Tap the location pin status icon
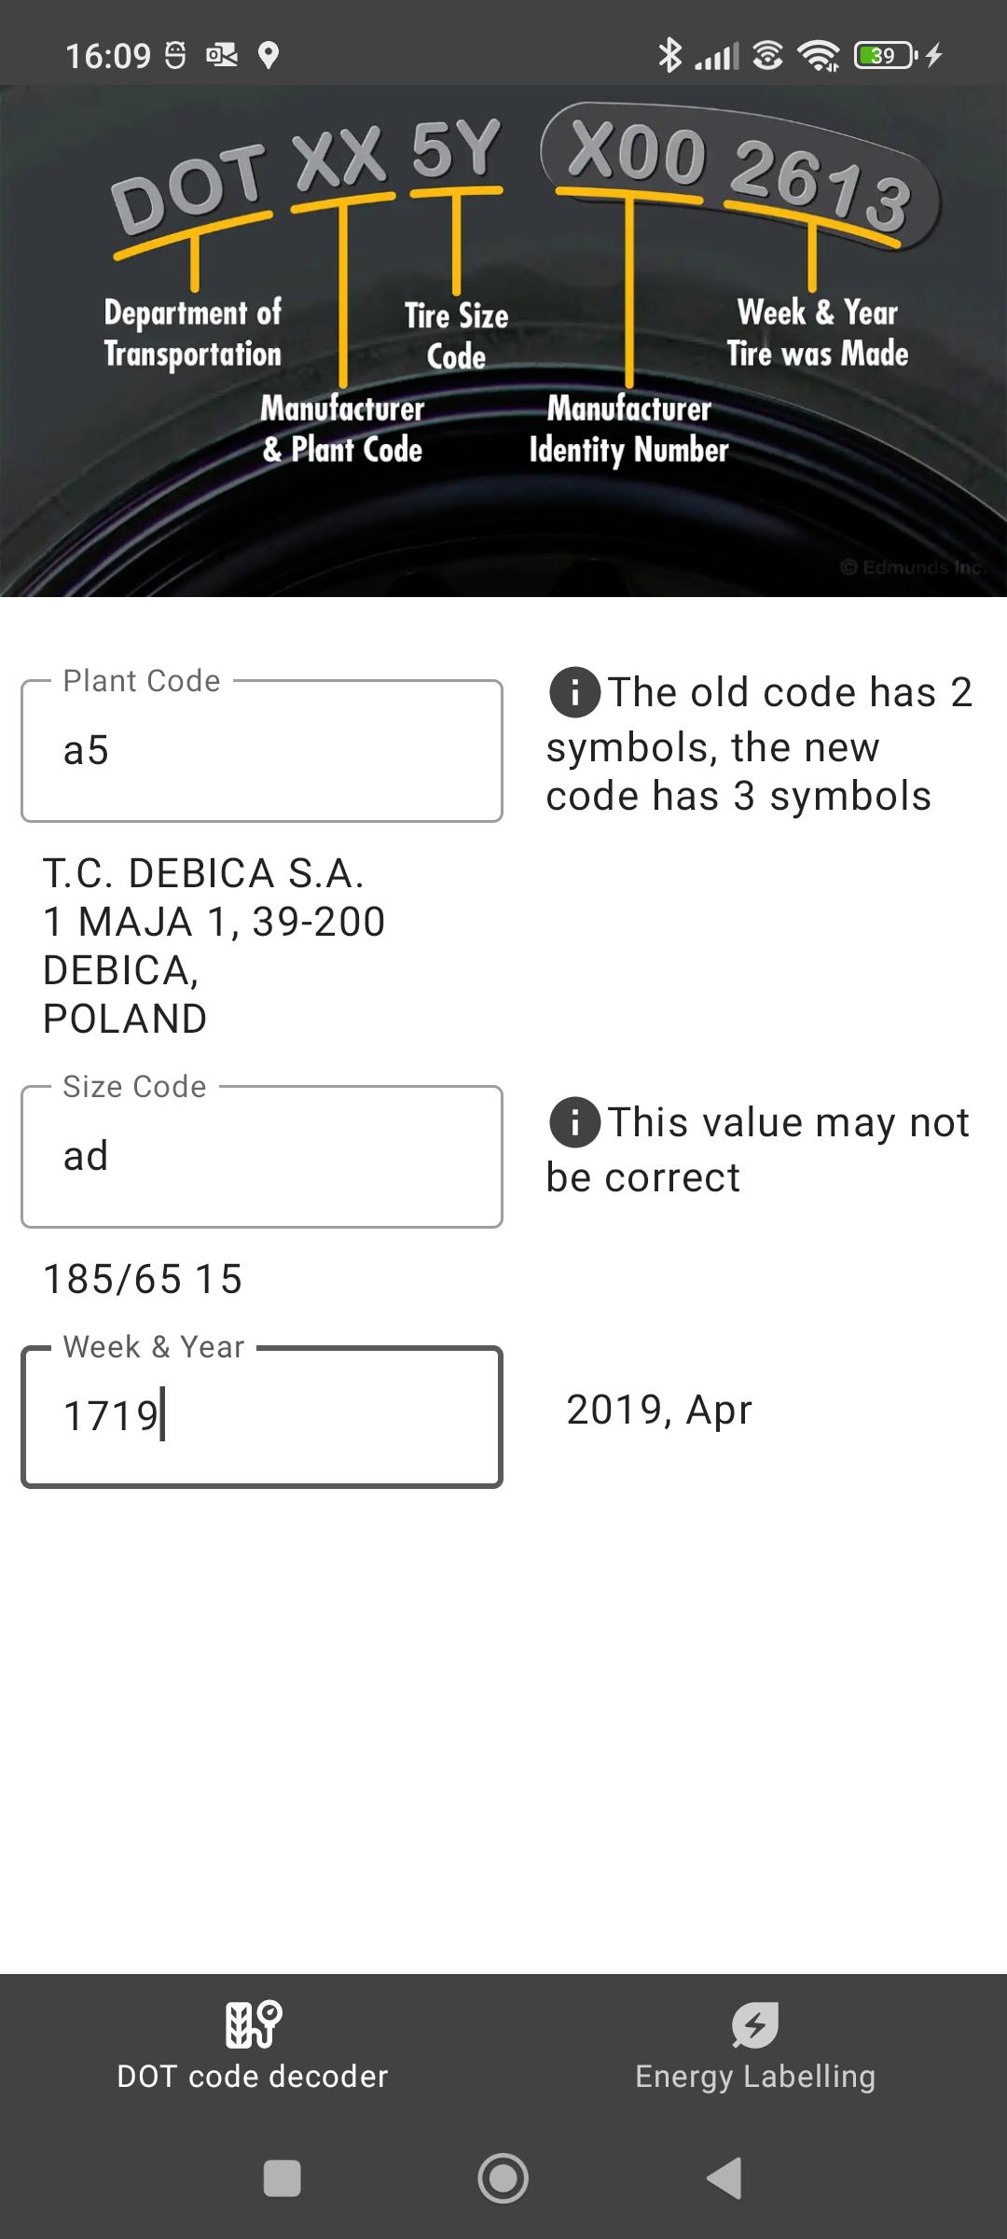 tap(269, 56)
